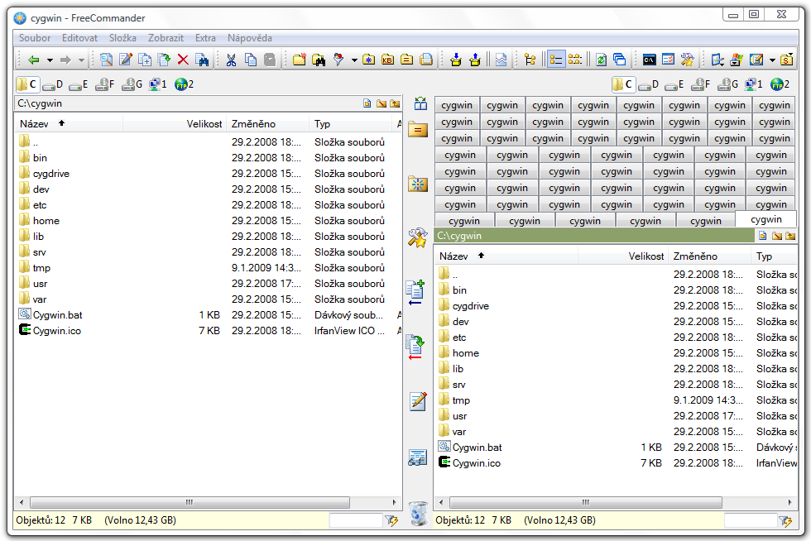Click the gray forward navigation arrow
Image resolution: width=811 pixels, height=541 pixels.
(65, 60)
